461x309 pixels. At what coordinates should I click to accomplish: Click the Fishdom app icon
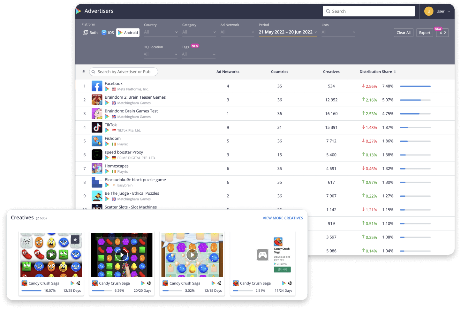[97, 141]
